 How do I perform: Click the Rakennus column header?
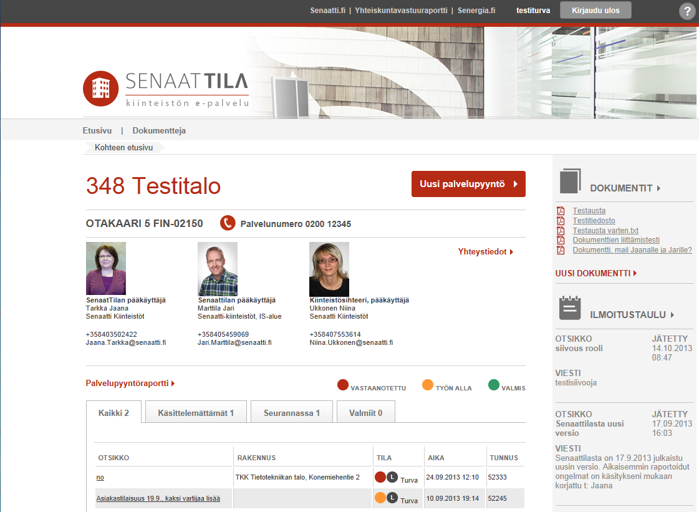pos(256,458)
